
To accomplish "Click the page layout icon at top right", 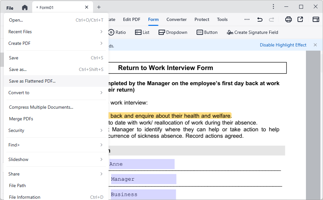I will (316, 19).
